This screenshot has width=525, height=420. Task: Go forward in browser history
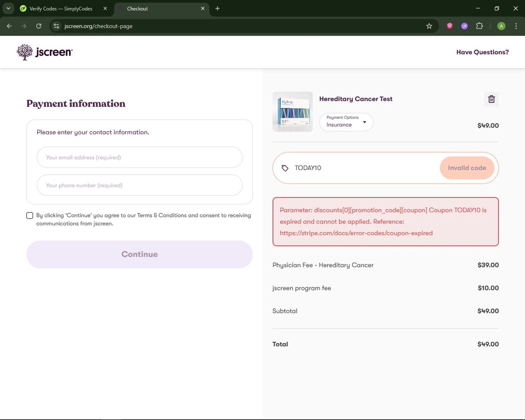tap(24, 26)
